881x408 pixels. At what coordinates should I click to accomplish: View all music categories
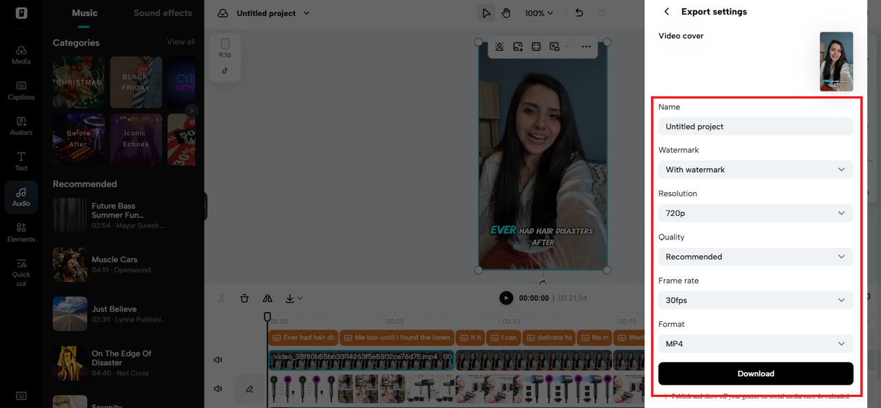point(180,42)
